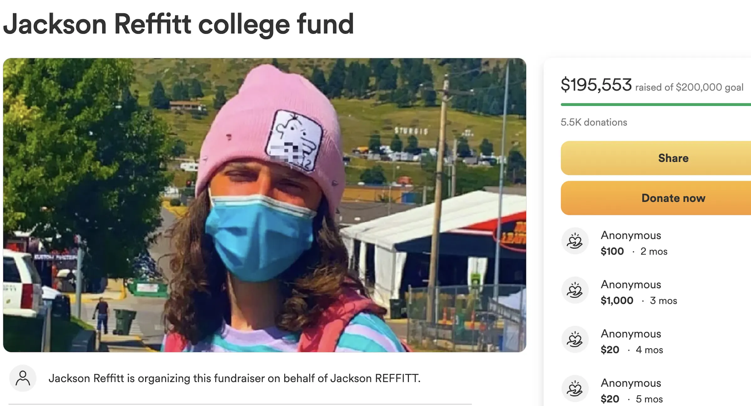Open the organizer profile avatar icon
751x406 pixels.
point(23,378)
